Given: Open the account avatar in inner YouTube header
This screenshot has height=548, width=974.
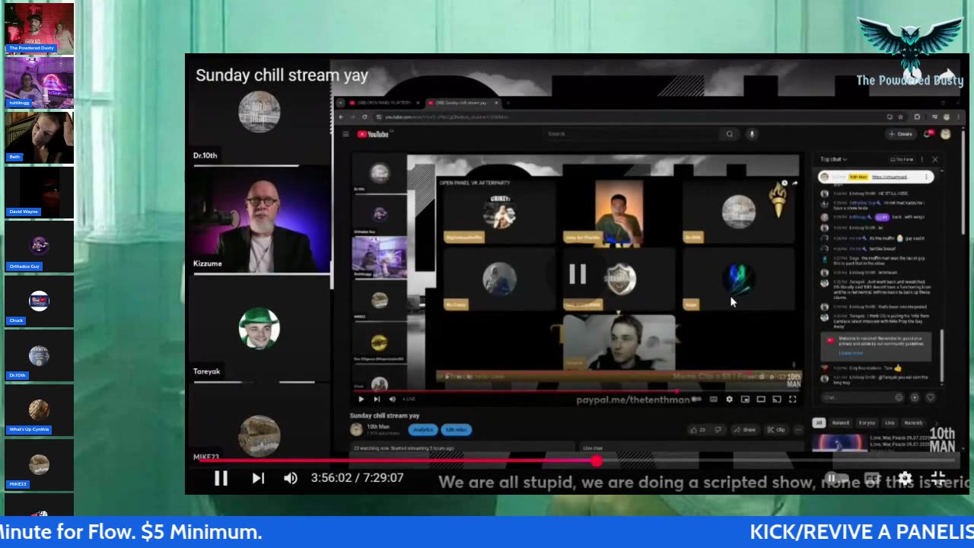Looking at the screenshot, I should [x=945, y=134].
